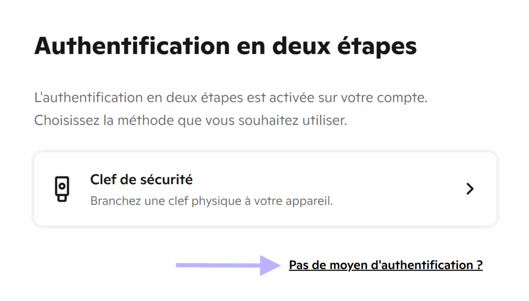Open "Pas de moyen d'authentification ?" link

click(385, 265)
